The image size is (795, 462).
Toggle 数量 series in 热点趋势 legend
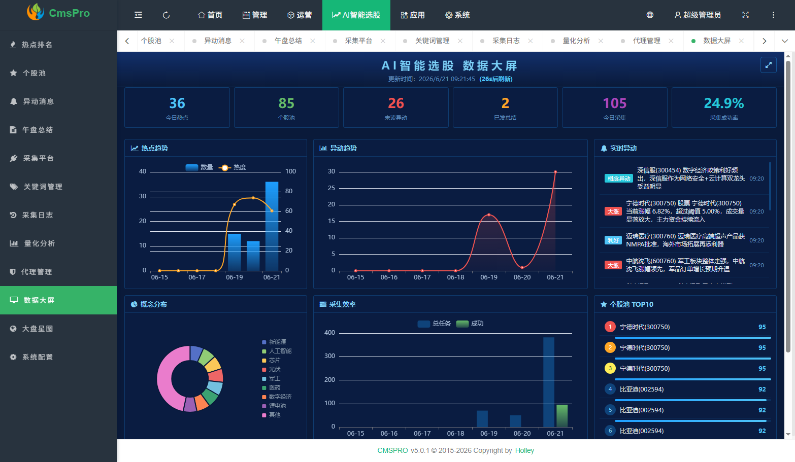[x=200, y=167]
